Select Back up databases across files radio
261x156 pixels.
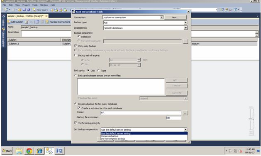[x=76, y=75]
